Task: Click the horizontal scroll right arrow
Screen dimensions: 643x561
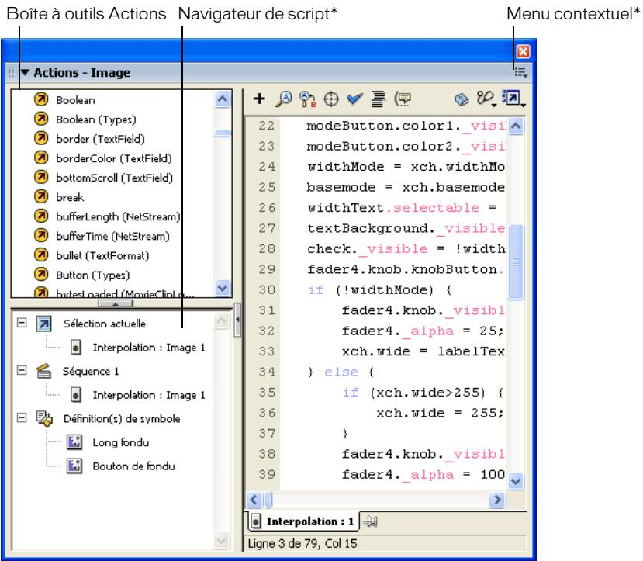Action: pyautogui.click(x=497, y=500)
